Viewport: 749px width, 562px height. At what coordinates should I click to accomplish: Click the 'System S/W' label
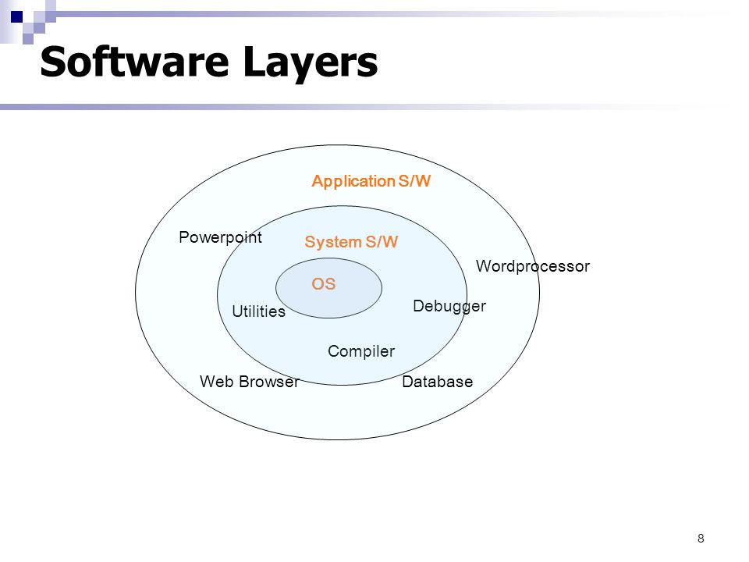(x=351, y=242)
